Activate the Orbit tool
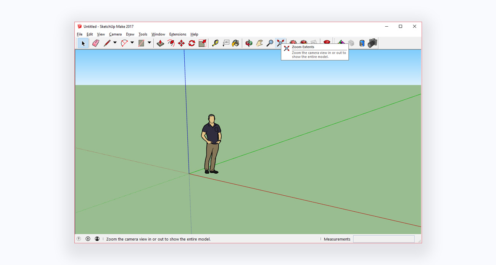496x265 pixels. coord(249,43)
